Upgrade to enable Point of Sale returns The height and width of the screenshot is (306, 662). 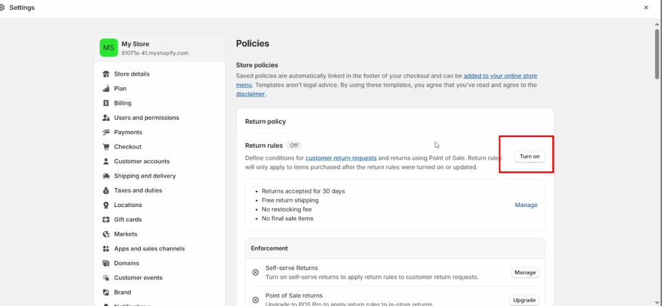[x=524, y=300]
